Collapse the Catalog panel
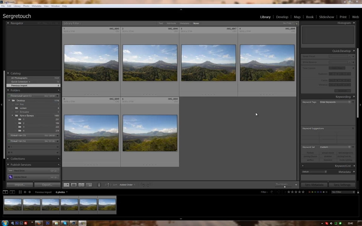The height and width of the screenshot is (226, 362). click(8, 73)
